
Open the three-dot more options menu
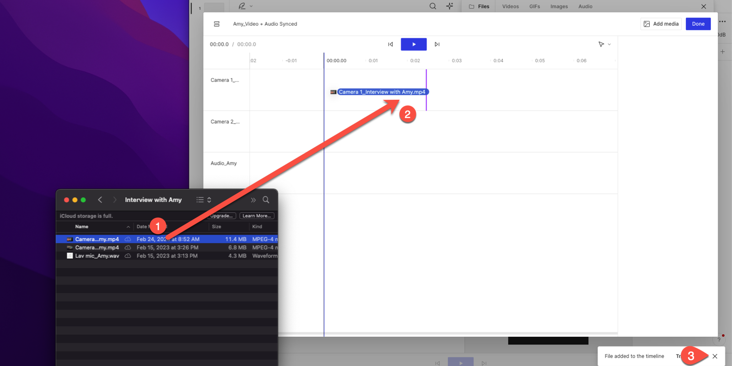pyautogui.click(x=722, y=22)
